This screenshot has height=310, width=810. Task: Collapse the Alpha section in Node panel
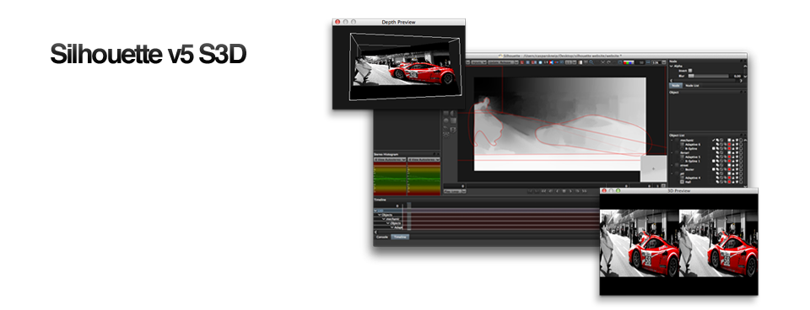click(671, 66)
